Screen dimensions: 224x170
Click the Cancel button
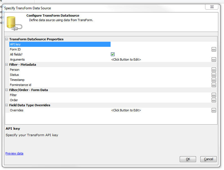[208, 159]
